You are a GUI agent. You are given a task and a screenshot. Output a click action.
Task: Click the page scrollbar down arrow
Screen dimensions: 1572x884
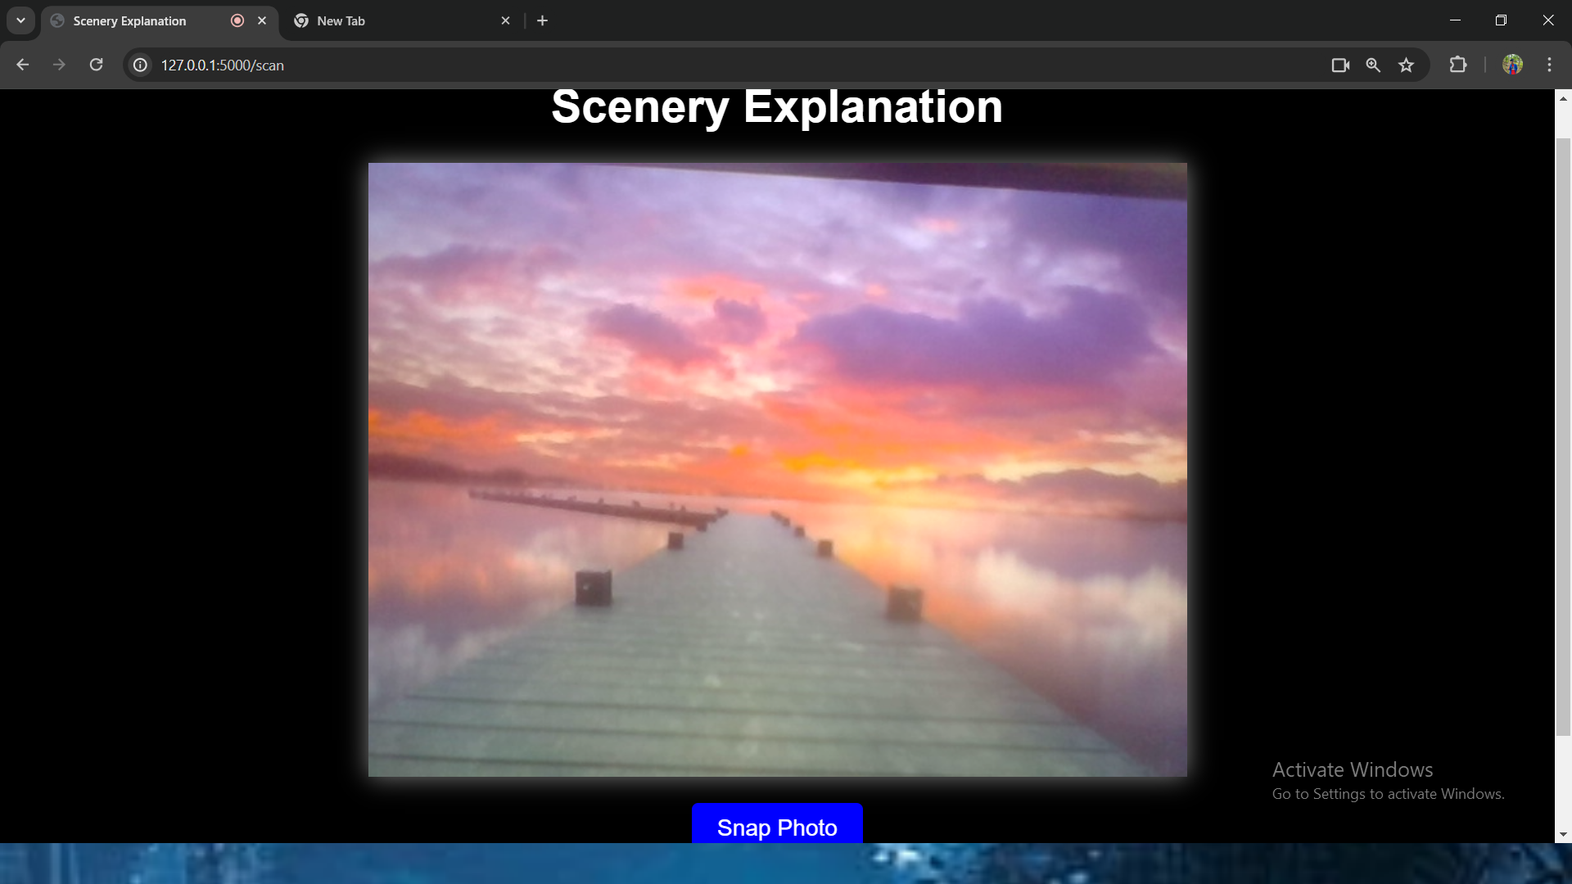1563,834
